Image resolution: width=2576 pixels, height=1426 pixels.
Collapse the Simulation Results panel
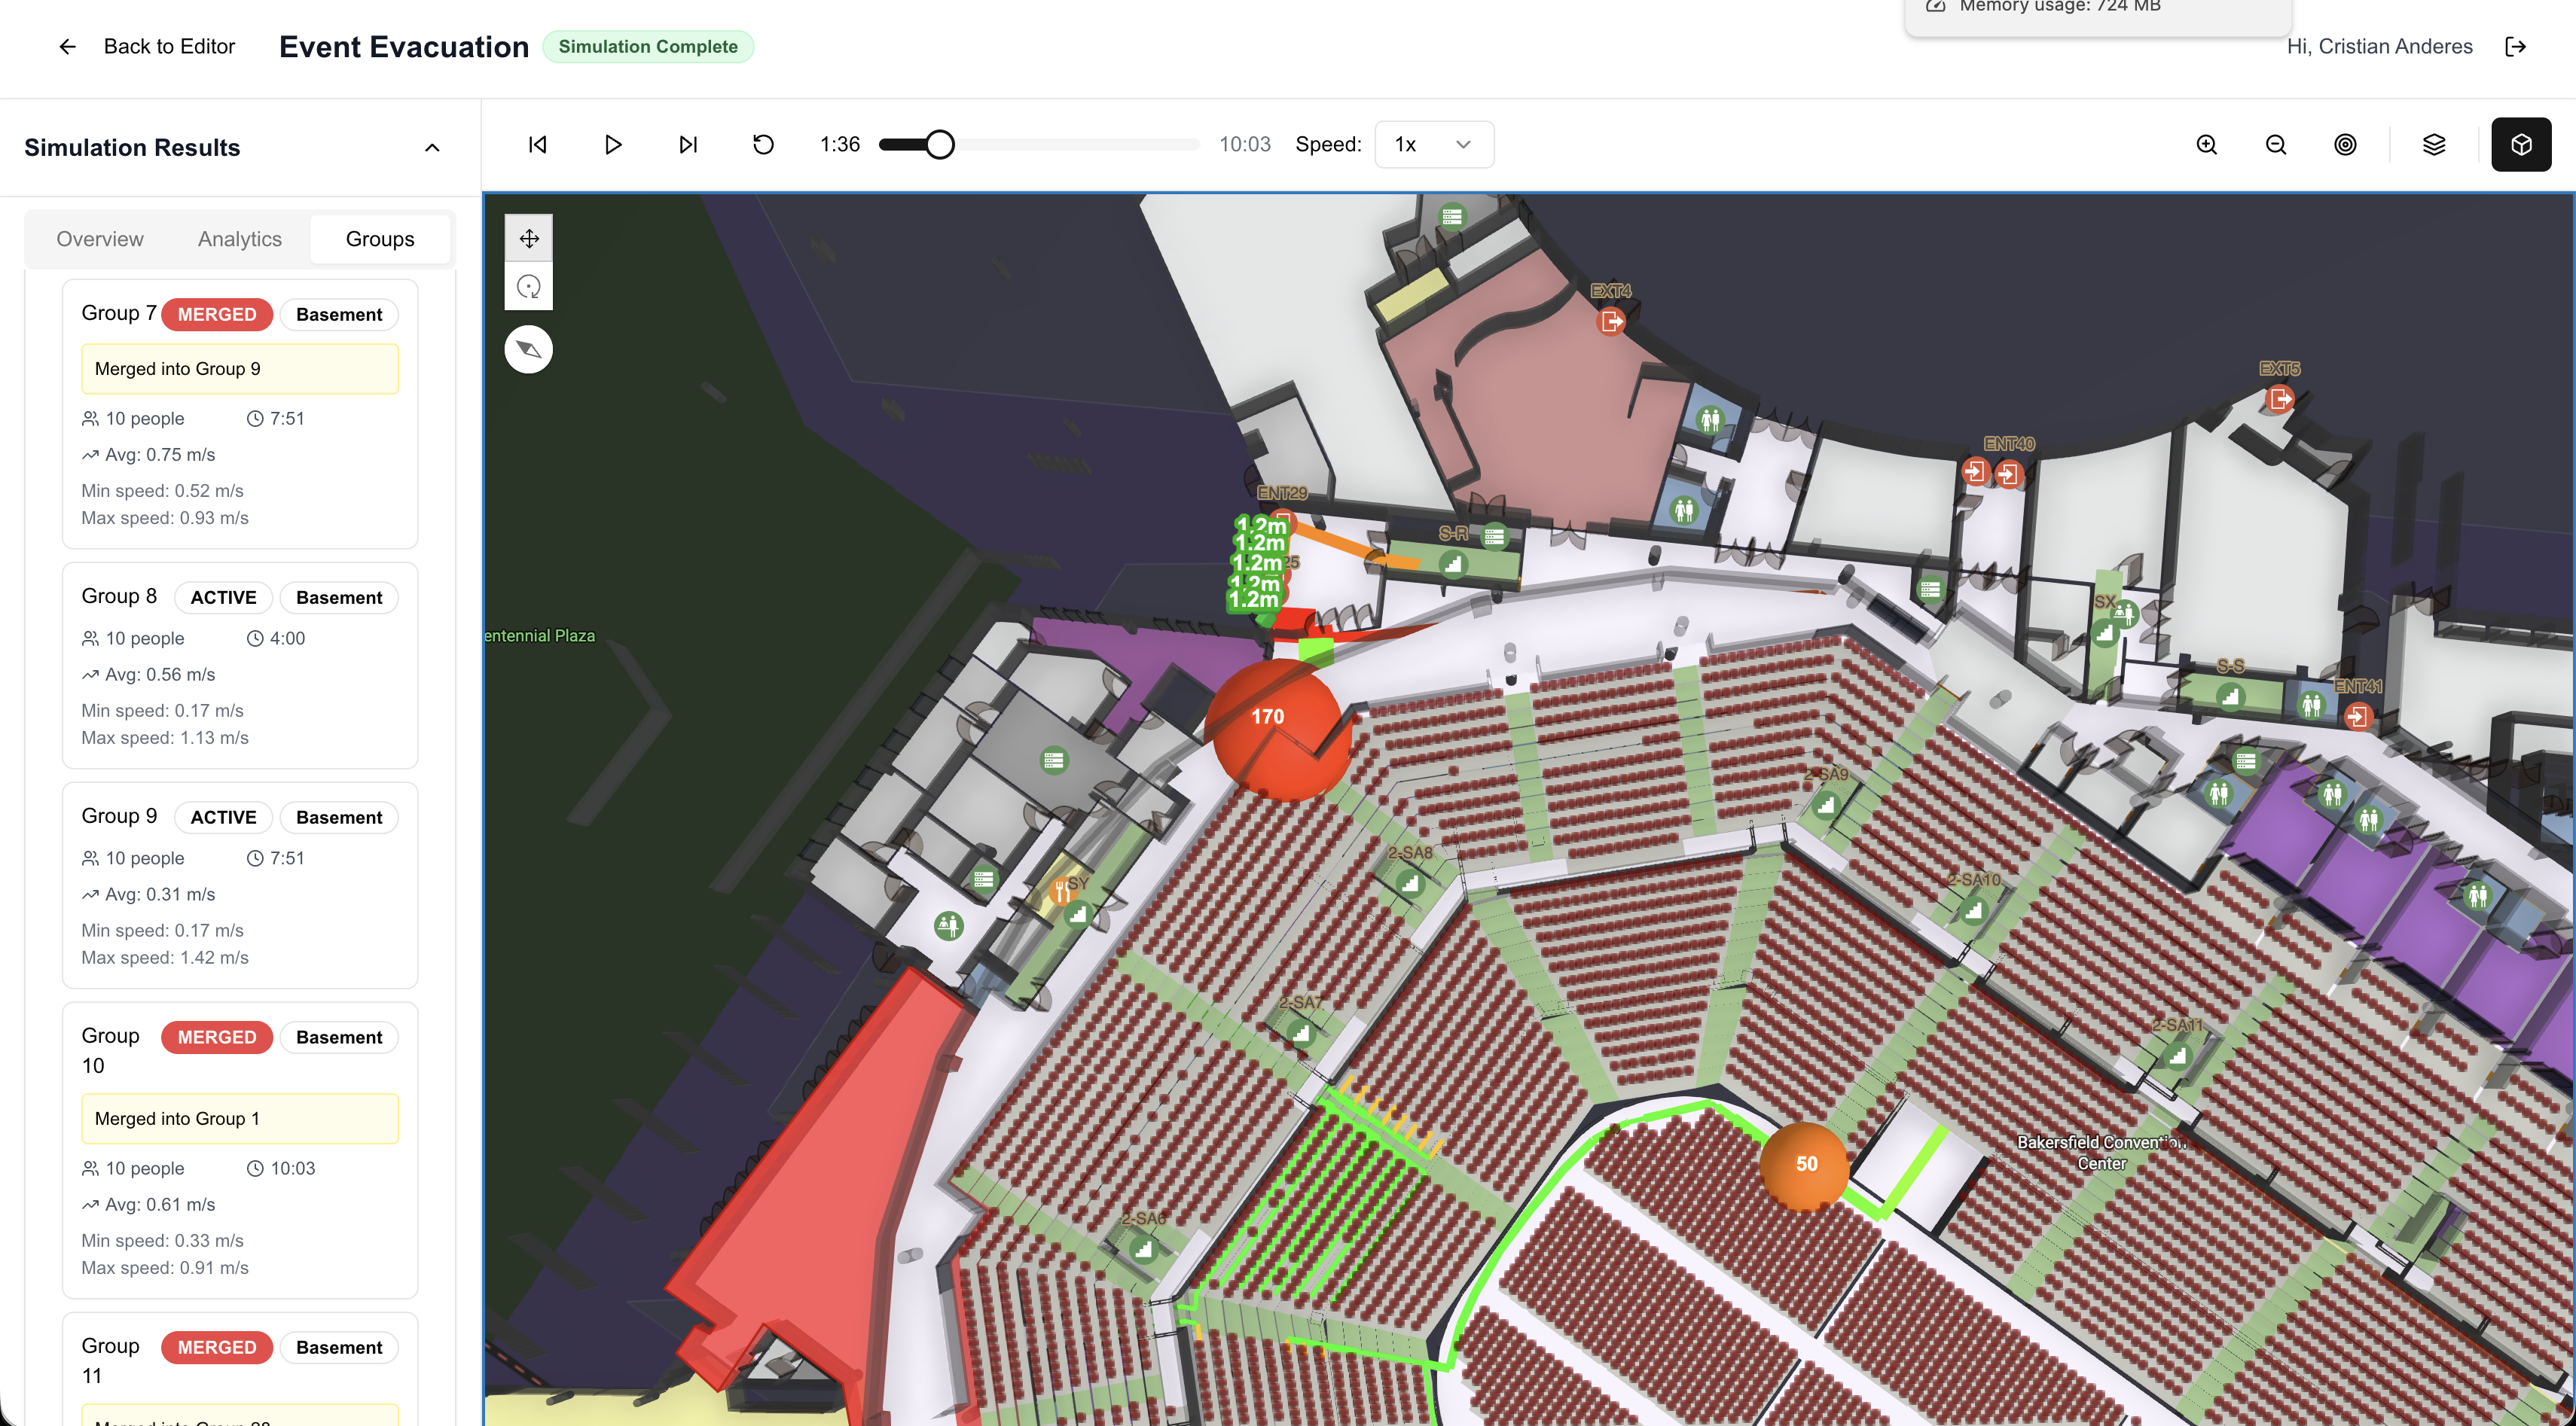(x=432, y=148)
